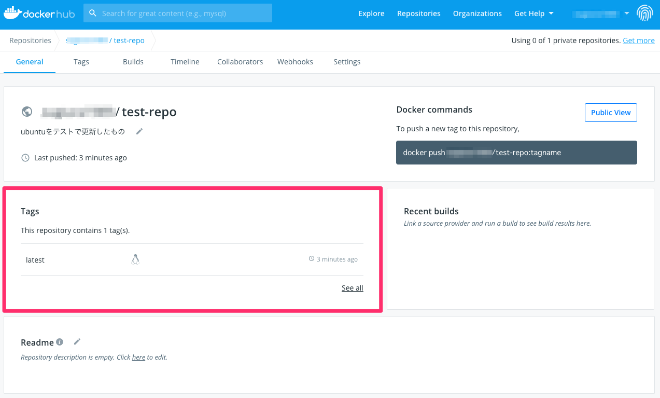Click the Docker commands heading

[x=434, y=109]
